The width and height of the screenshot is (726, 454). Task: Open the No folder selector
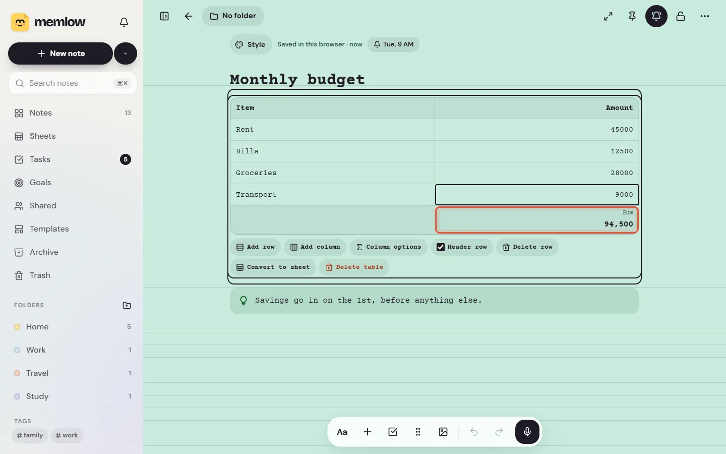(233, 16)
